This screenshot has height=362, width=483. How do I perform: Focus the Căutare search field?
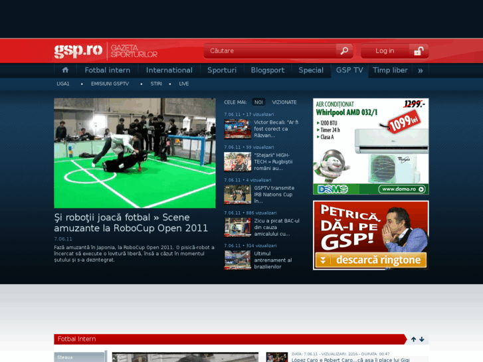pos(270,51)
